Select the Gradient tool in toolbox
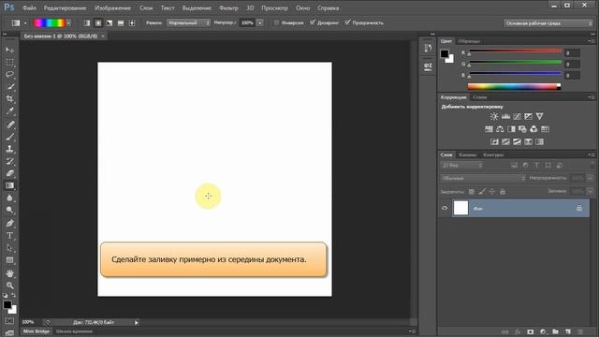Viewport: 599px width, 337px height. click(9, 185)
